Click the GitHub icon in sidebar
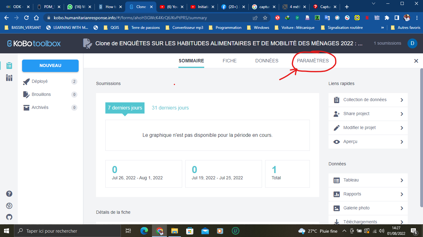Screen dimensions: 423x237 9,217
